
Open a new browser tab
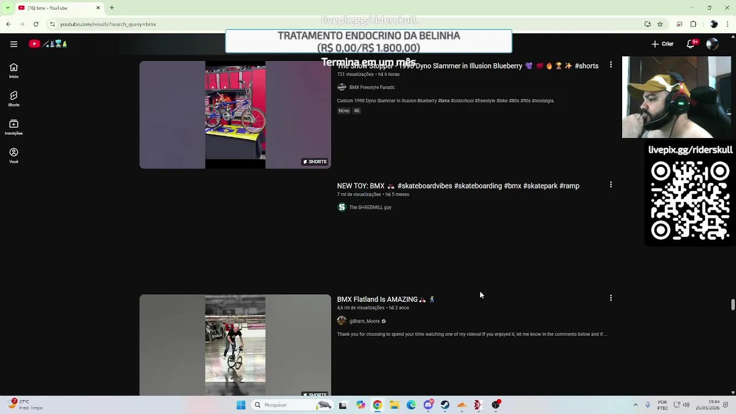[x=112, y=8]
